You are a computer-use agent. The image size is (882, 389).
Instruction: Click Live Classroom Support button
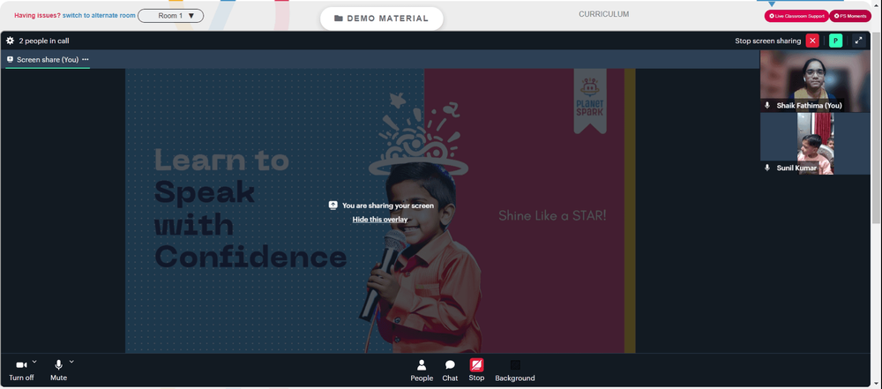[796, 17]
